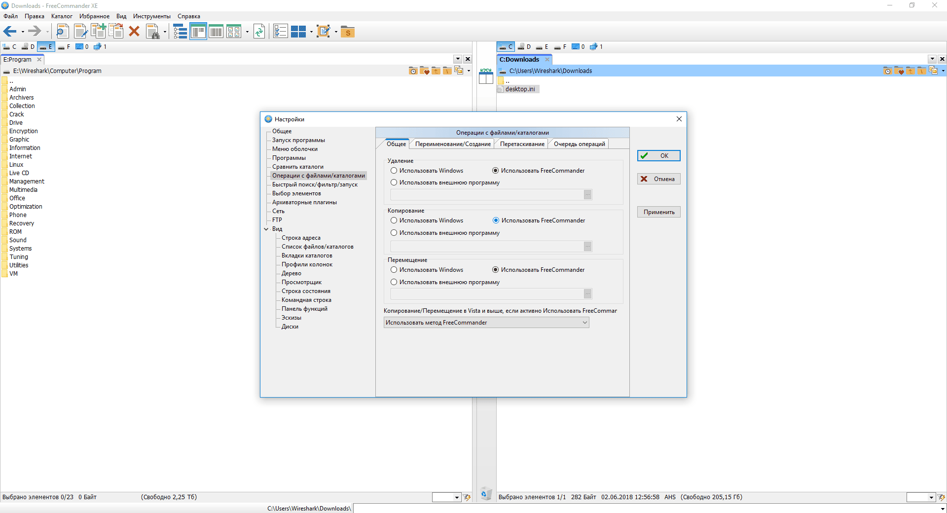Image resolution: width=947 pixels, height=513 pixels.
Task: Open the Использовать метод FreeCommander combo box
Action: coord(486,323)
